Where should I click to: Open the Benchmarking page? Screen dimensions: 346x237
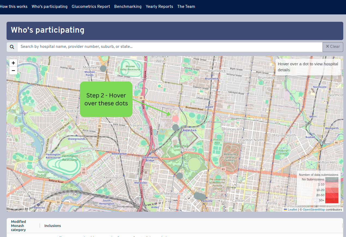[128, 7]
